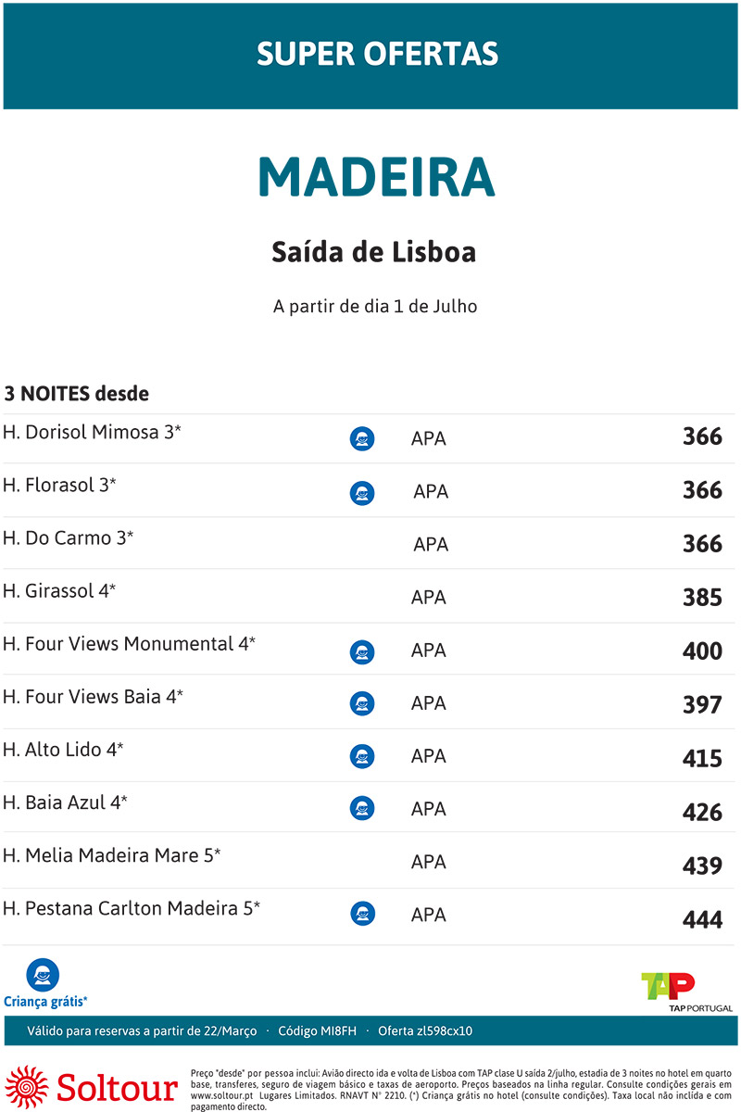The height and width of the screenshot is (1112, 741).
Task: Click the SUPER OFERTAS header banner
Action: pos(370,56)
